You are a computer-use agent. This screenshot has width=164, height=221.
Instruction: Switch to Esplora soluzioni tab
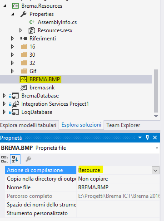coord(81,125)
